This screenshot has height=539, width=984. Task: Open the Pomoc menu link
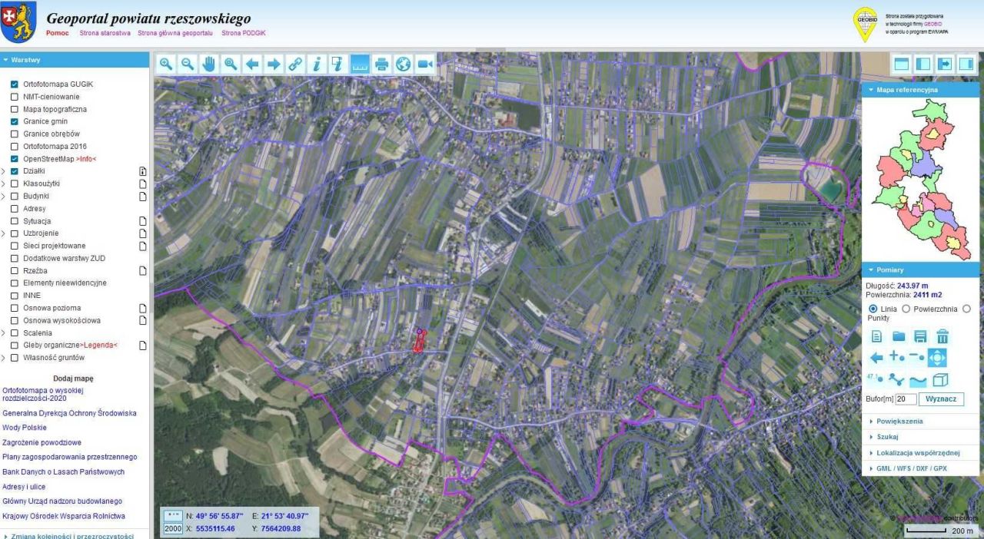(58, 33)
